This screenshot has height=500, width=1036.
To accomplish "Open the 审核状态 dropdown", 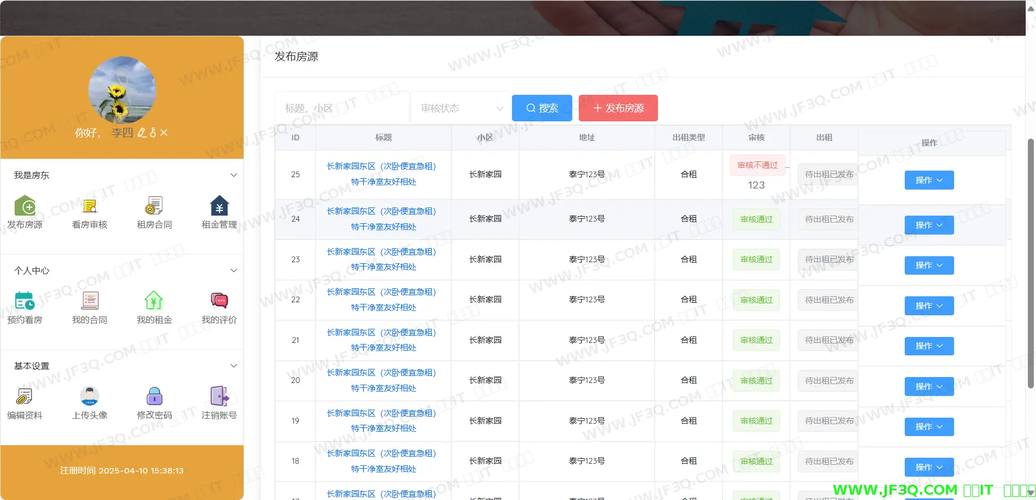I will tap(461, 108).
